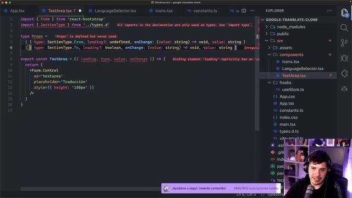This screenshot has width=352, height=198.
Task: Open the Search view icon
Action: [x=344, y=28]
